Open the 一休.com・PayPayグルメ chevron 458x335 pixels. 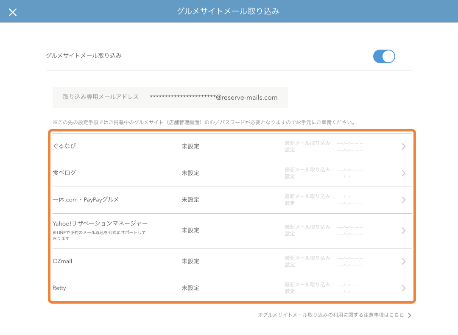pos(403,200)
